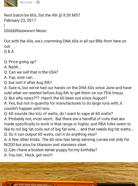
Task: Click the 'Q: Price going up?' line
Action: (x=20, y=62)
